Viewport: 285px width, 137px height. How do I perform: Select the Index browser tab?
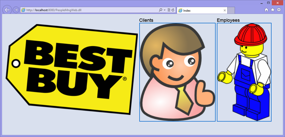pyautogui.click(x=202, y=10)
